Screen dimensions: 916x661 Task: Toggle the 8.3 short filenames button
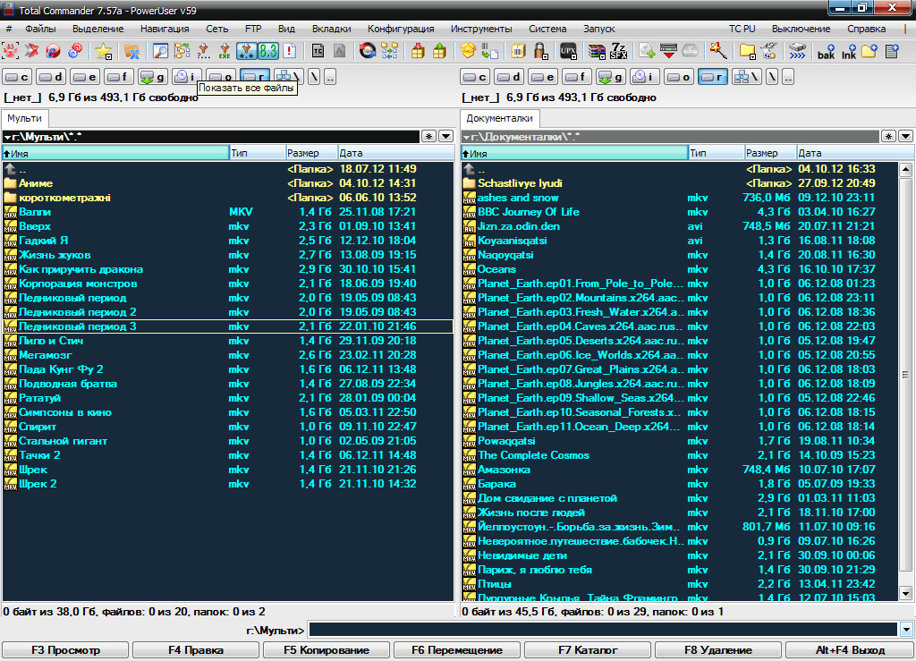[x=267, y=51]
